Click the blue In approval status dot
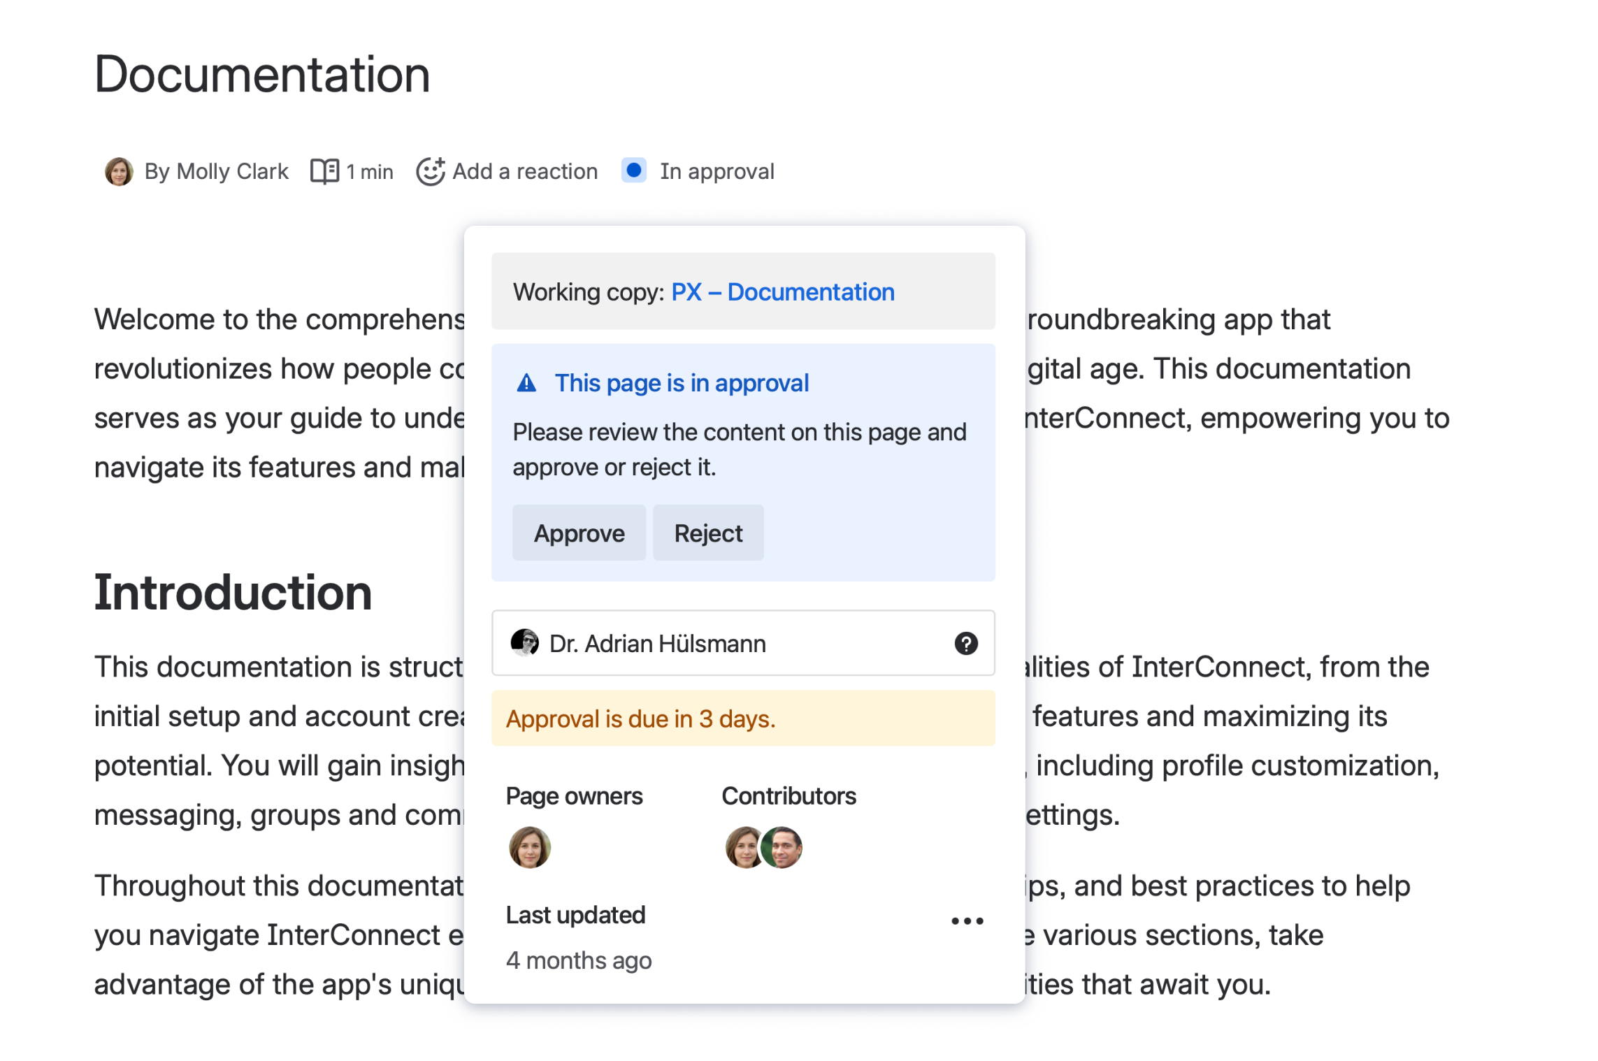Screen dimensions: 1598x1061 click(633, 170)
